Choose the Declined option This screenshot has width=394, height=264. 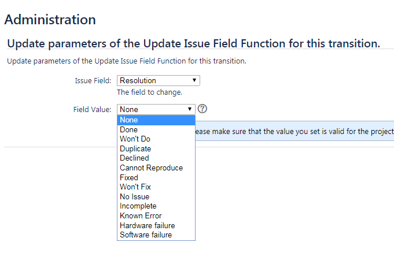point(156,158)
